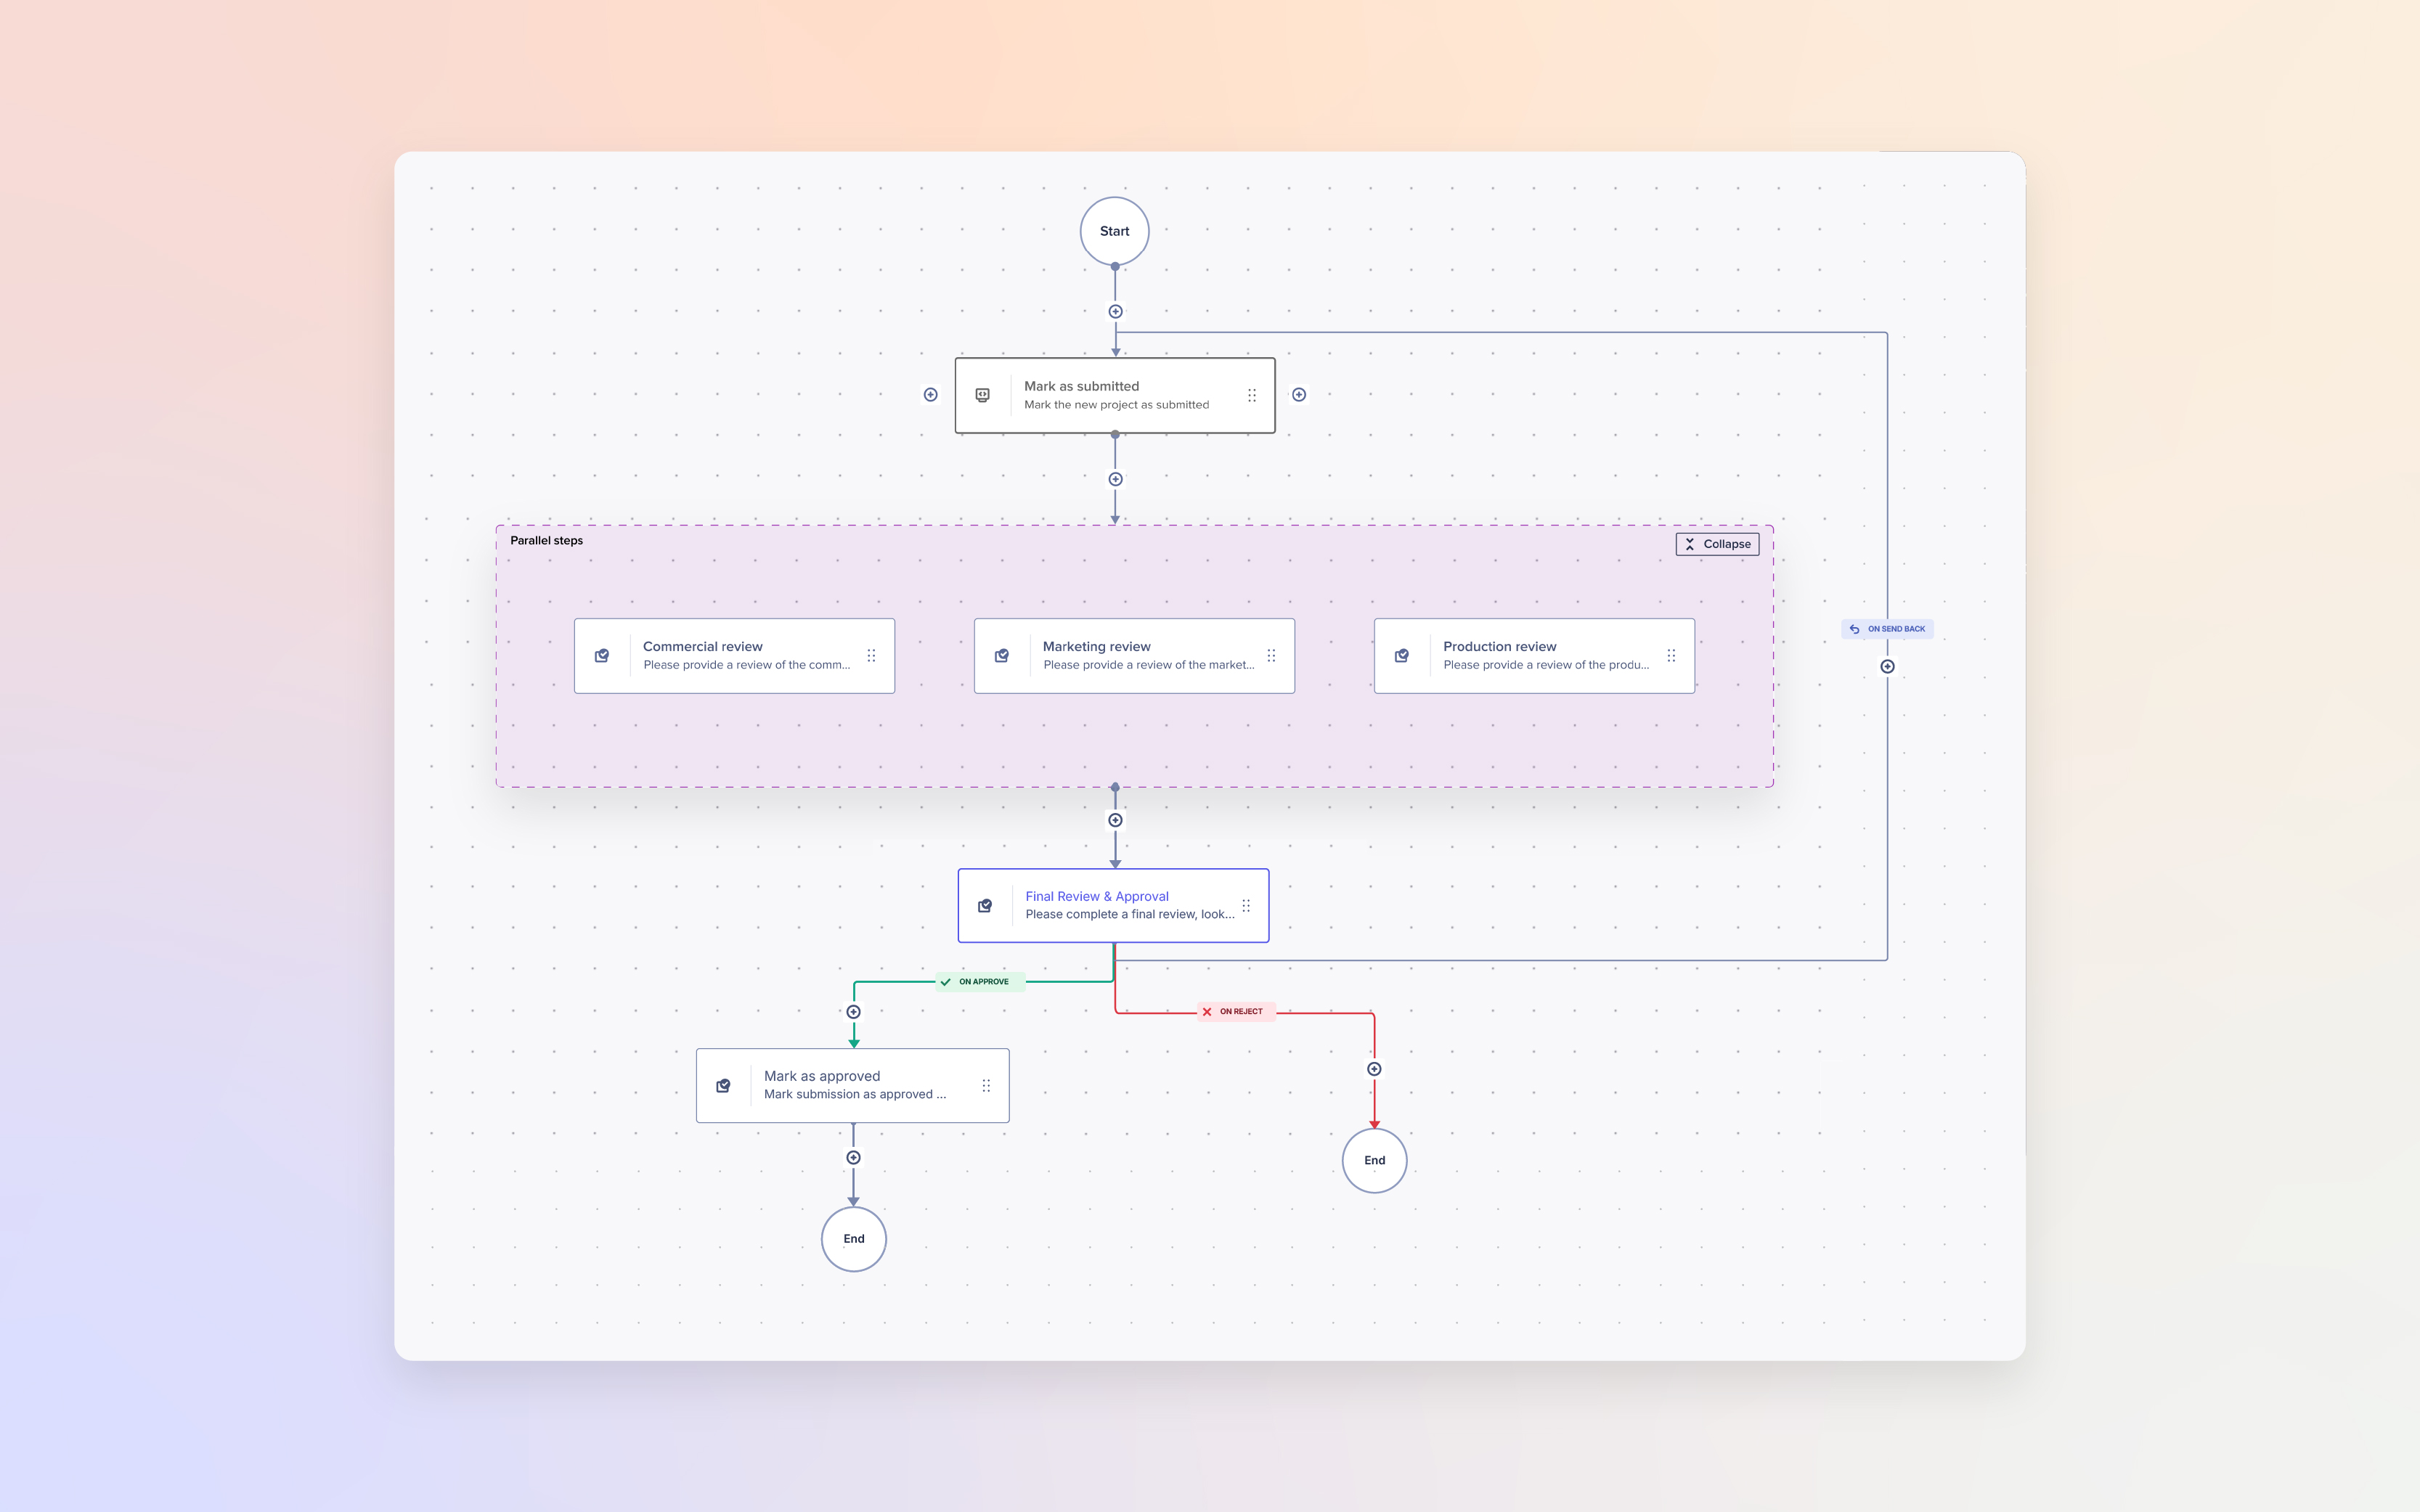Screen dimensions: 2420x1512
Task: Click the task icon on Marketing review step
Action: [1001, 655]
